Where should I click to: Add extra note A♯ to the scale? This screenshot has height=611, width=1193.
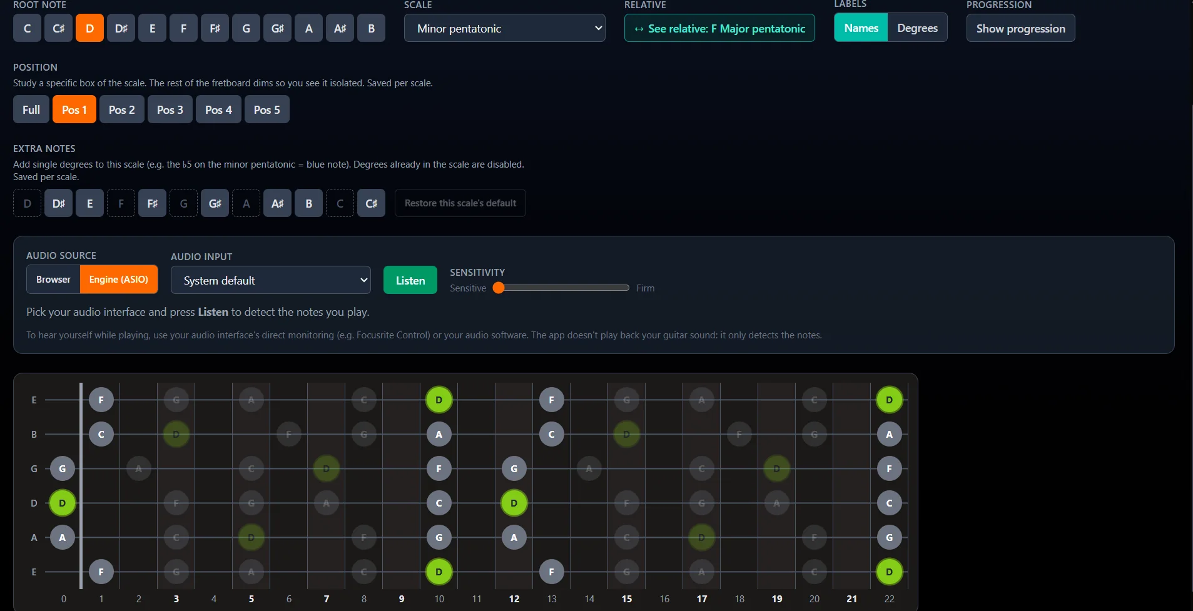tap(277, 203)
